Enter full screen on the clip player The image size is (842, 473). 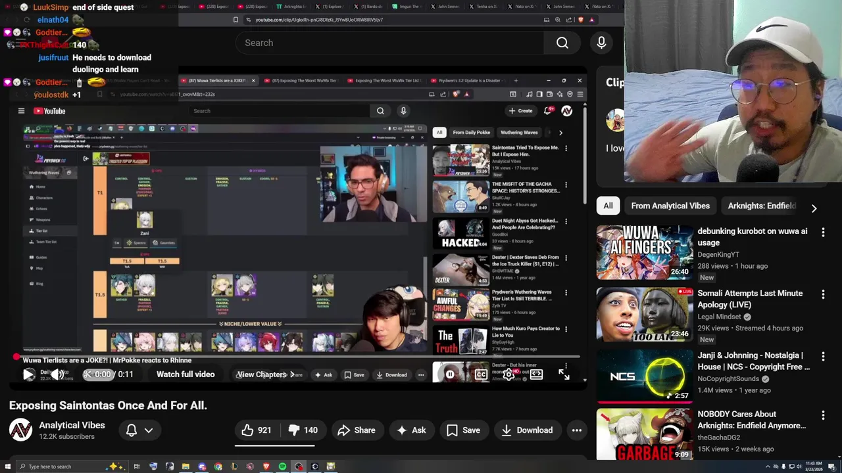[564, 374]
